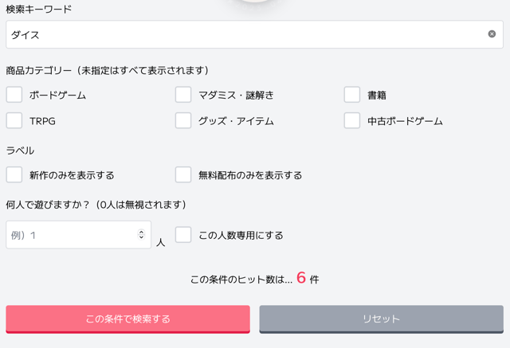Image resolution: width=510 pixels, height=348 pixels.
Task: Toggle the 中古ボードゲーム checkbox
Action: [x=352, y=121]
